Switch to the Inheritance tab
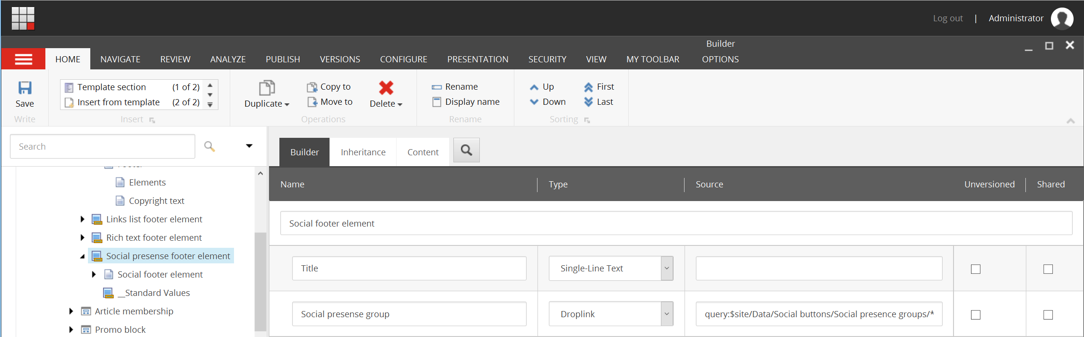Image resolution: width=1084 pixels, height=337 pixels. click(363, 152)
